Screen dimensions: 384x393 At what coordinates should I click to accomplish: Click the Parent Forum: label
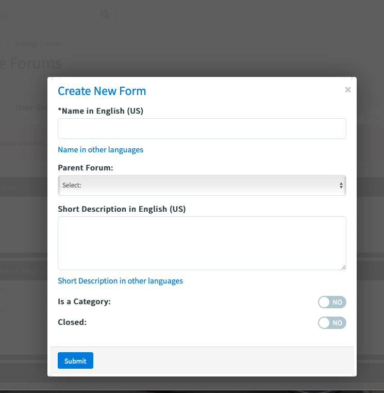(x=86, y=168)
